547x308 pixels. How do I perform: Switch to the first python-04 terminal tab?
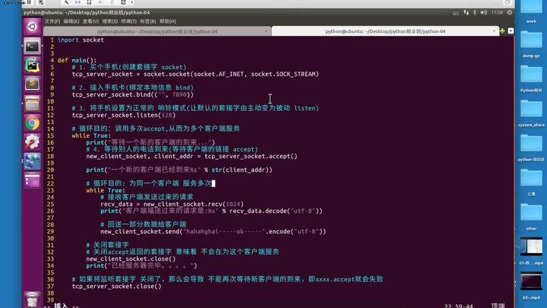coord(157,32)
